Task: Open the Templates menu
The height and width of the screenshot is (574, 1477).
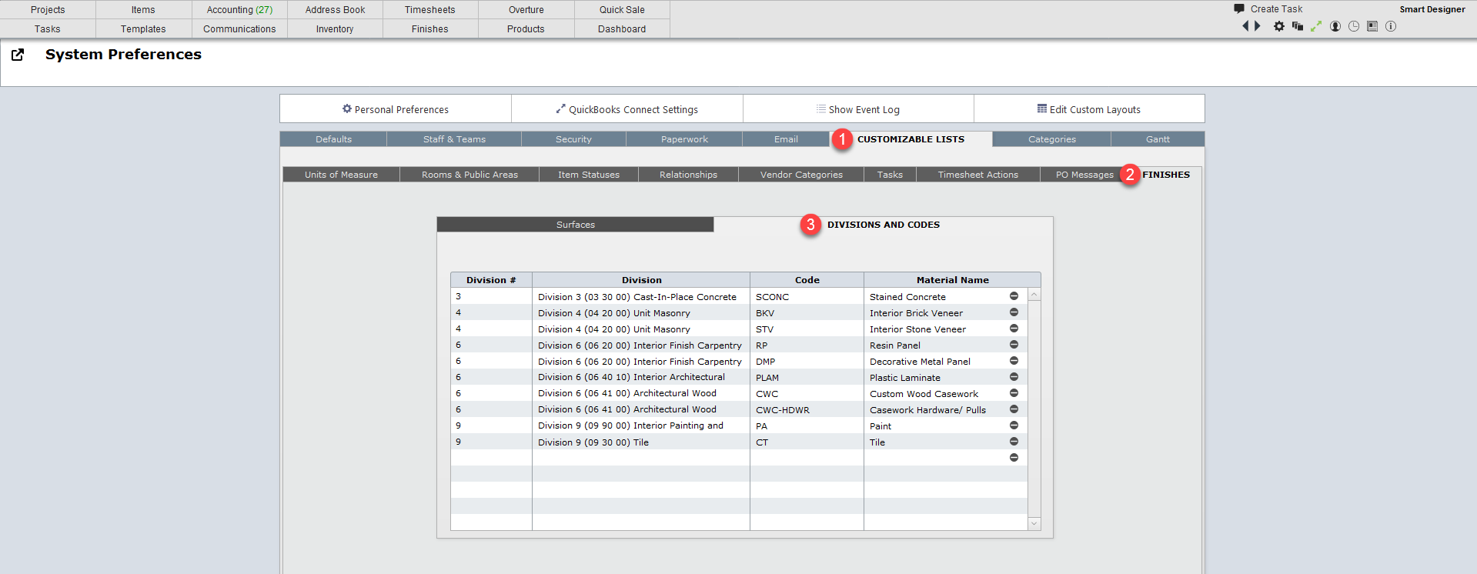Action: pyautogui.click(x=143, y=29)
